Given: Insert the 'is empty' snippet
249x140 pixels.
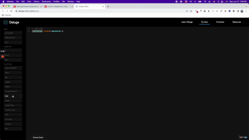Looking at the screenshot, I should point(13,124).
